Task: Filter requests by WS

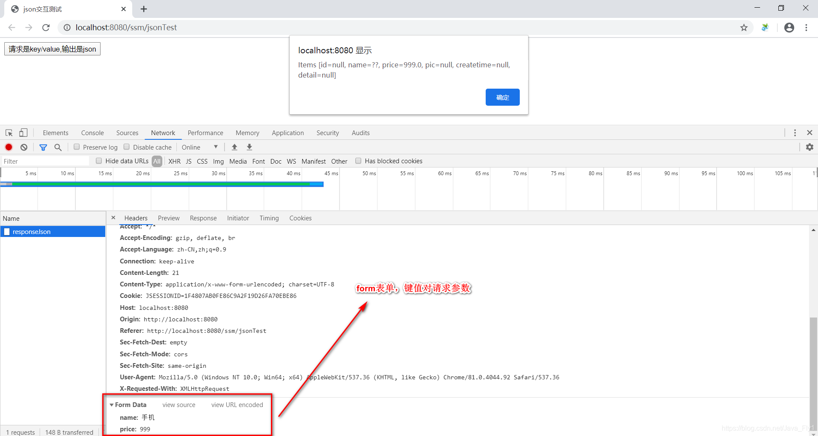Action: click(x=291, y=161)
